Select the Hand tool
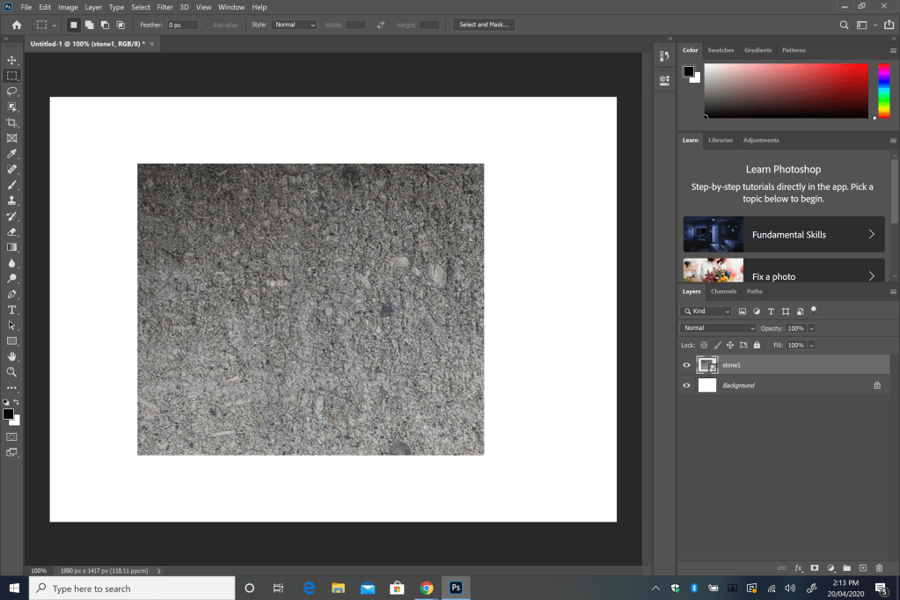900x600 pixels. point(12,356)
